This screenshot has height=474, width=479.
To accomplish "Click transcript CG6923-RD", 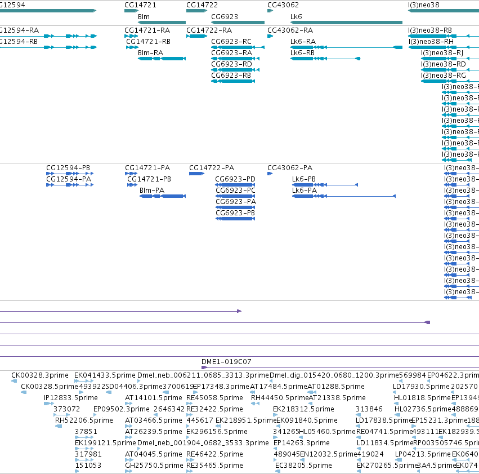I will 231,64.
